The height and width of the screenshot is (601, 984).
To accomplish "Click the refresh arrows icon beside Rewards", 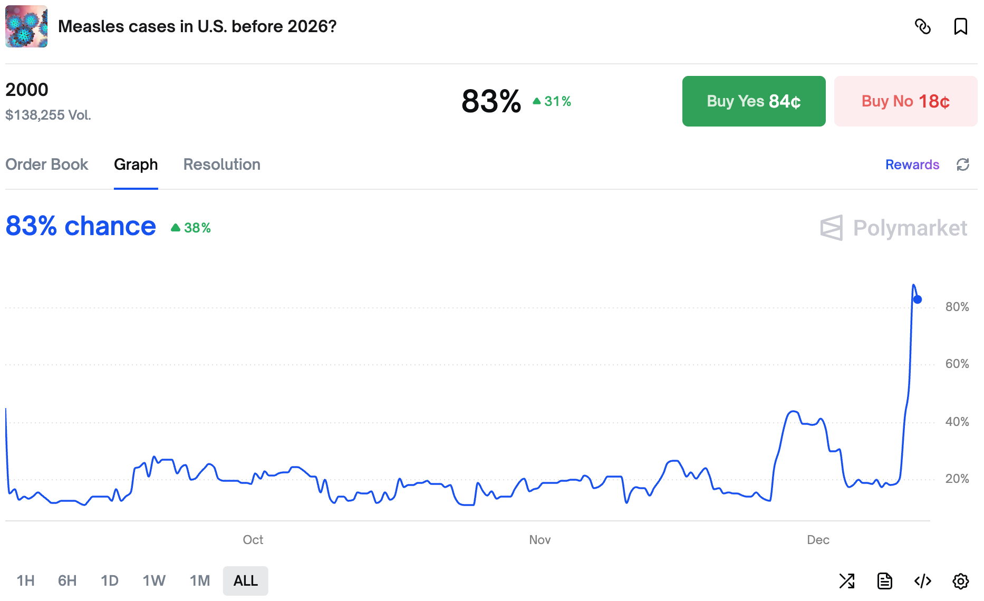I will click(963, 165).
